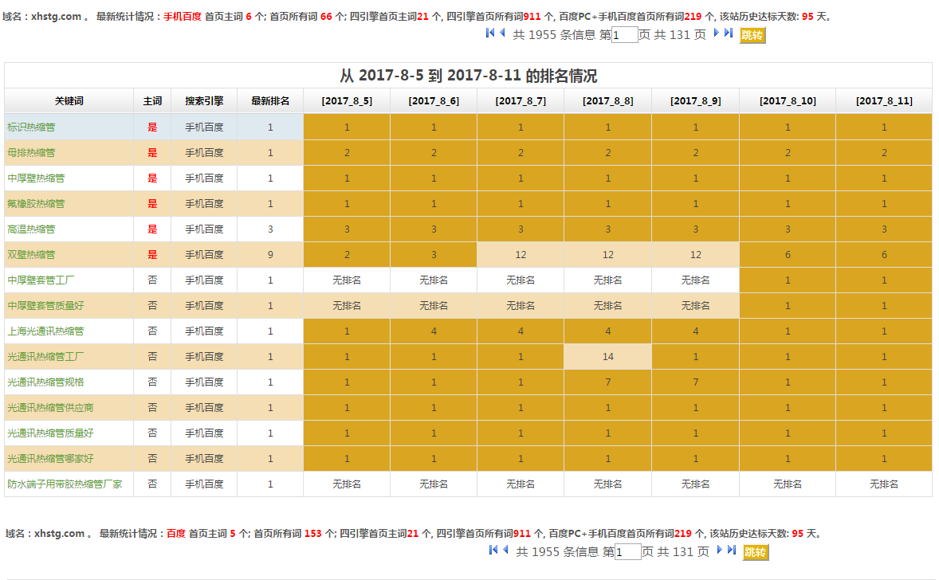
Task: Go to first page using top pagination icon
Action: point(490,33)
